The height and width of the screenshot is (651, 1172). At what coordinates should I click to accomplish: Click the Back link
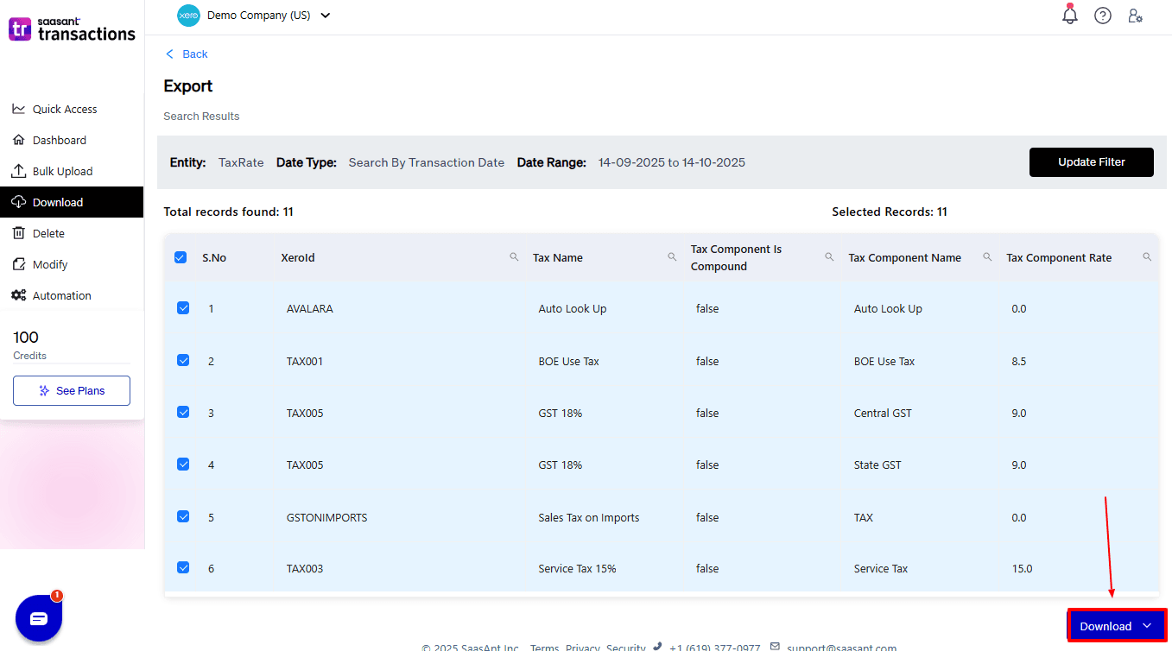187,54
